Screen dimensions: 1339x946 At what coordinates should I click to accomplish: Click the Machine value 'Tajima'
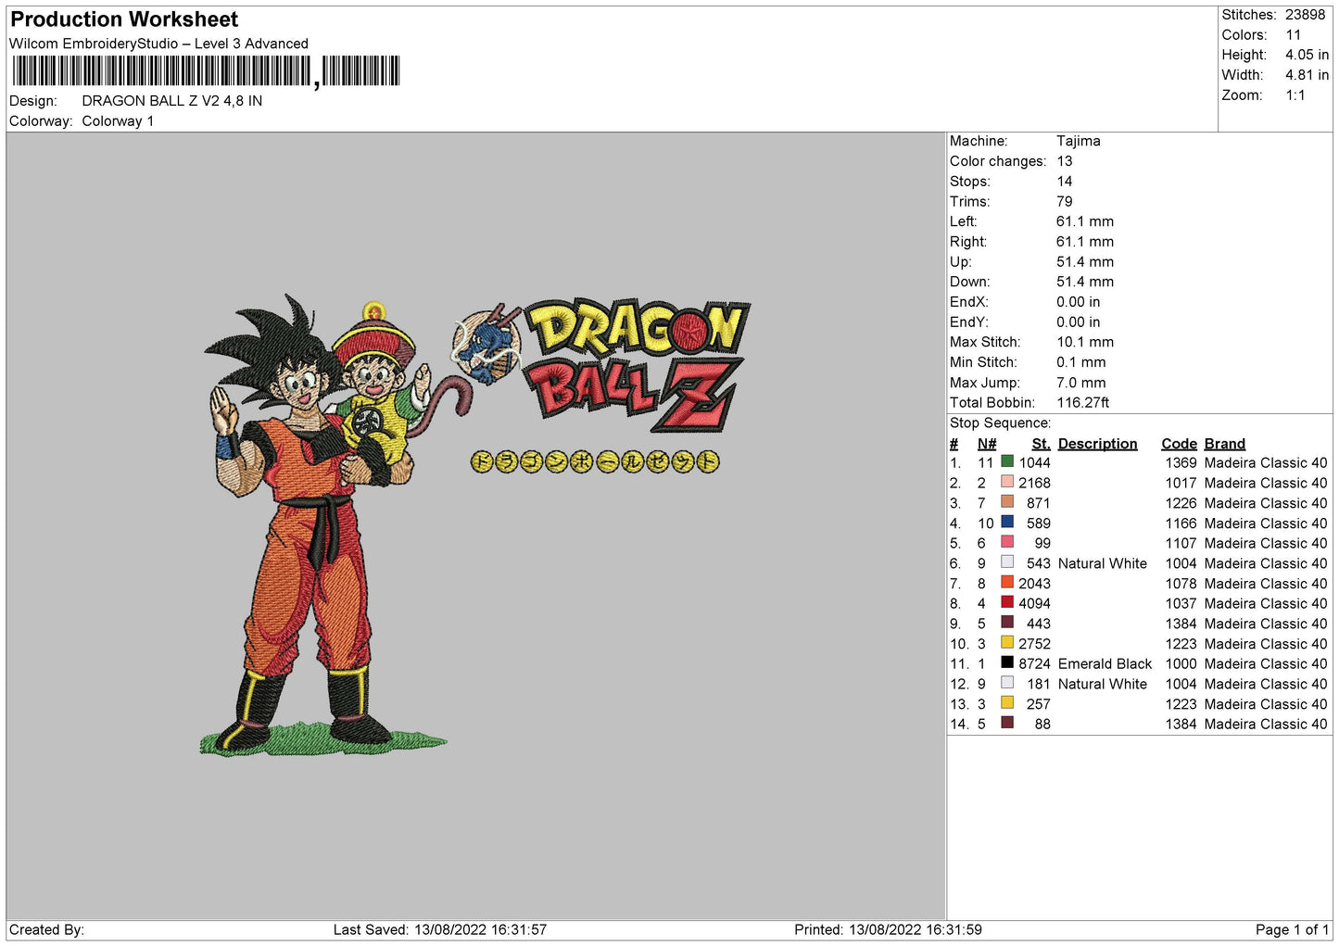[x=1079, y=141]
